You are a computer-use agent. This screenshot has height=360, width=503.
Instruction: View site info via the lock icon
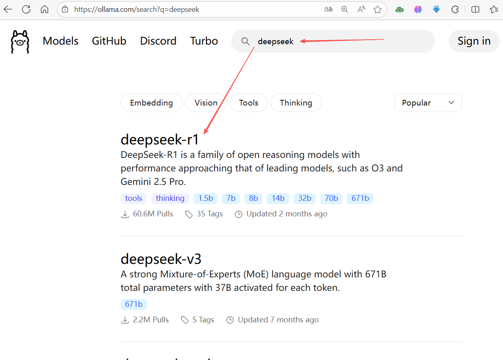click(x=65, y=9)
